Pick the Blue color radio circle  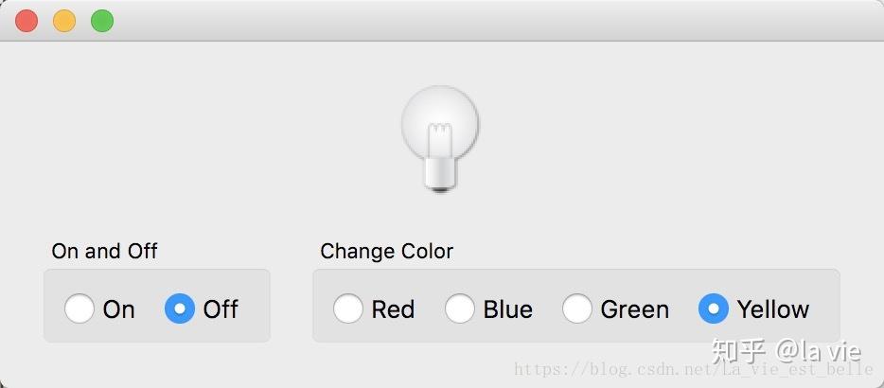[x=460, y=309]
